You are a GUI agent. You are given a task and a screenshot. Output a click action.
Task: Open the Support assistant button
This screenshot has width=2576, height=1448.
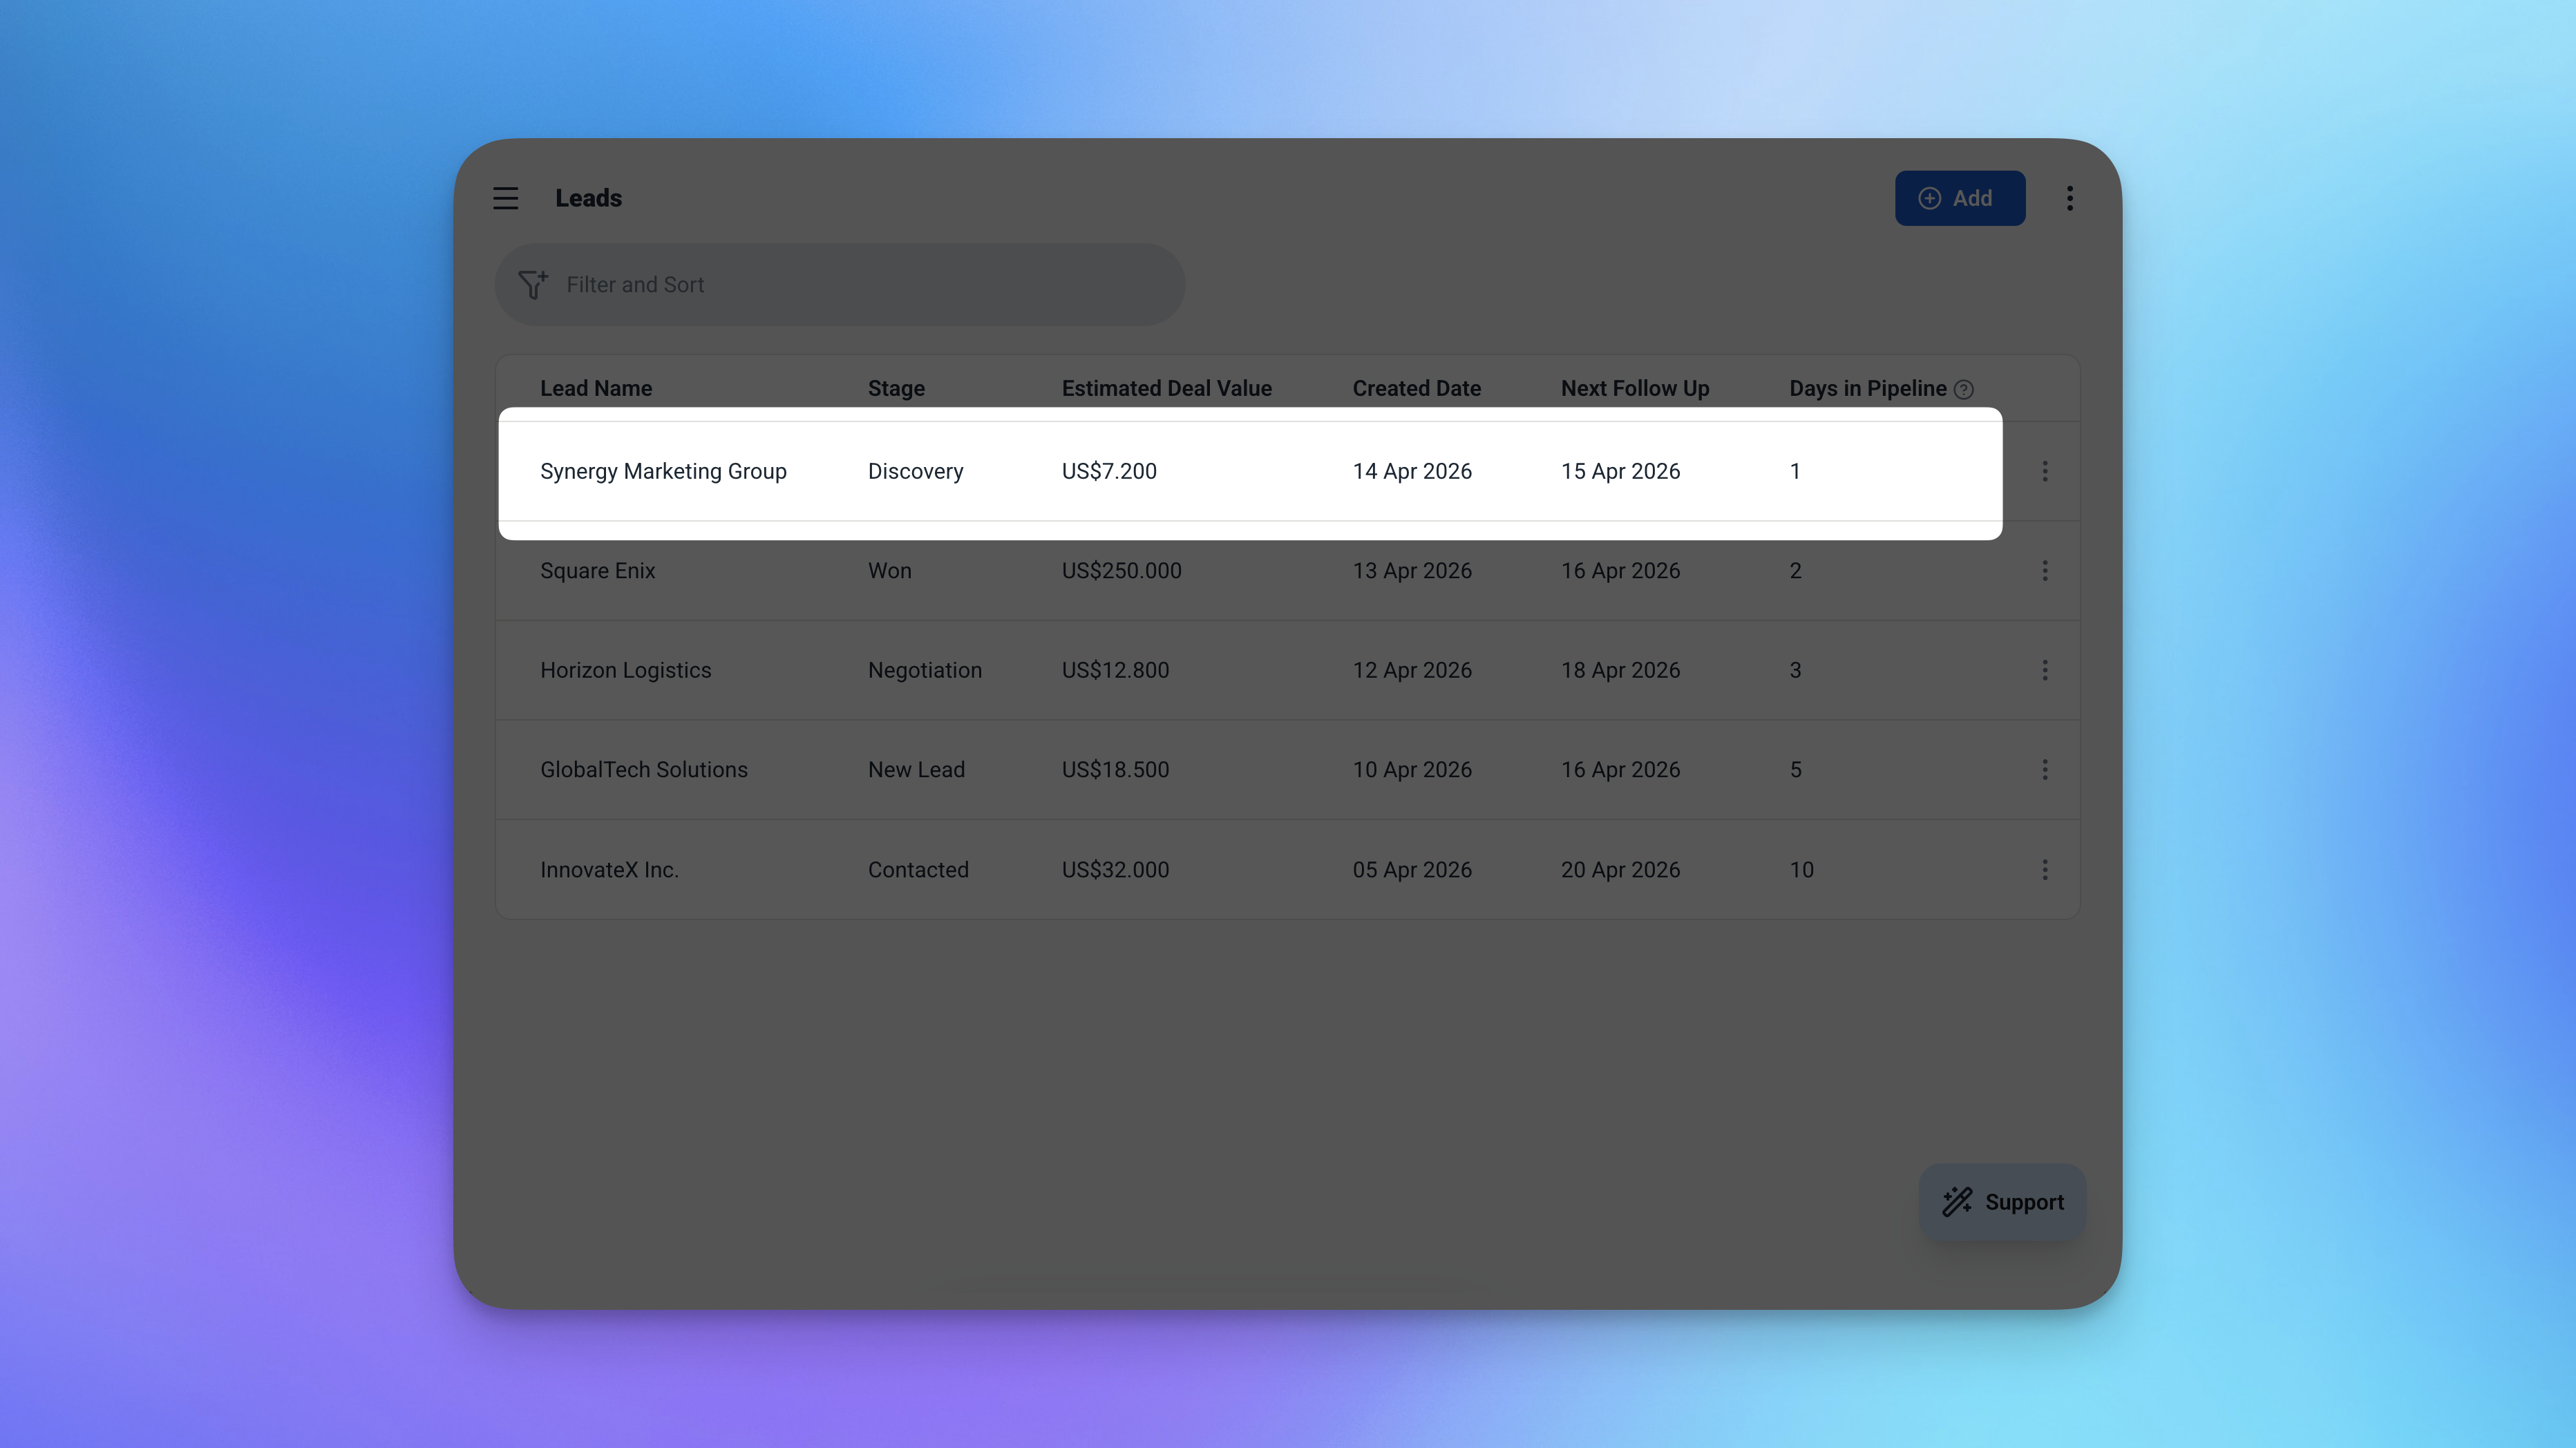[2002, 1202]
